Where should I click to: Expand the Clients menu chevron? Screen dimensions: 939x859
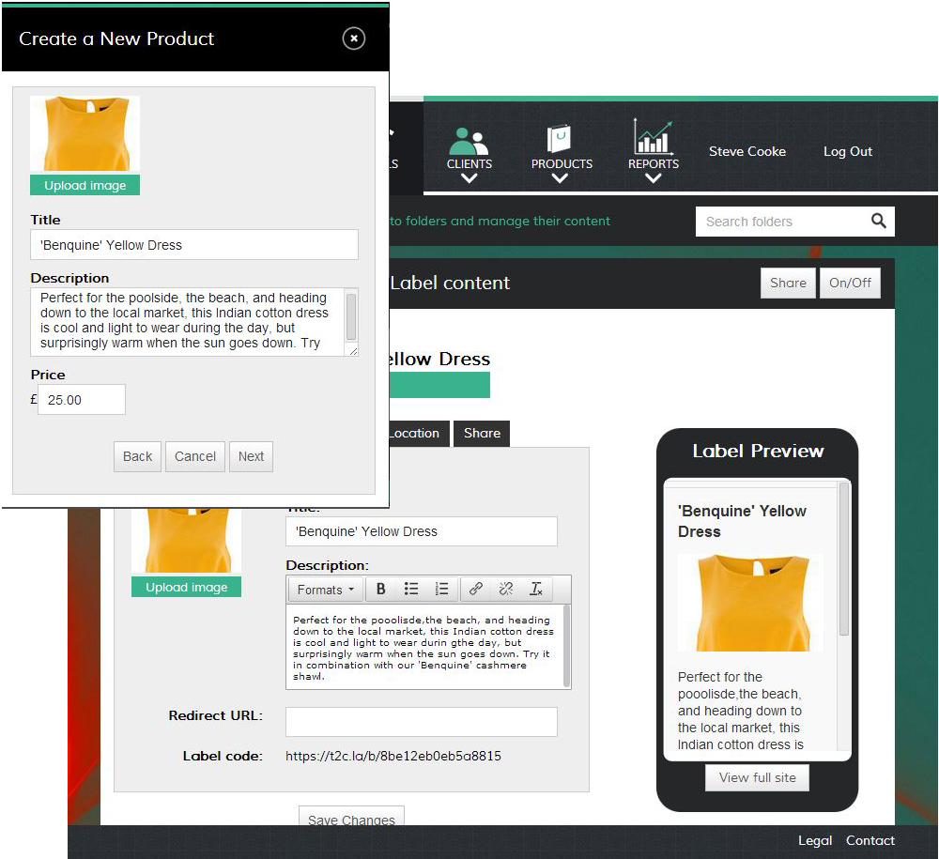pos(469,178)
